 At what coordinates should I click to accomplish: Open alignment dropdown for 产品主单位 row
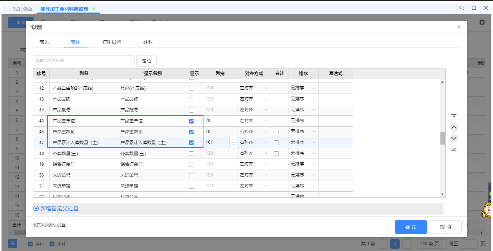coord(254,121)
